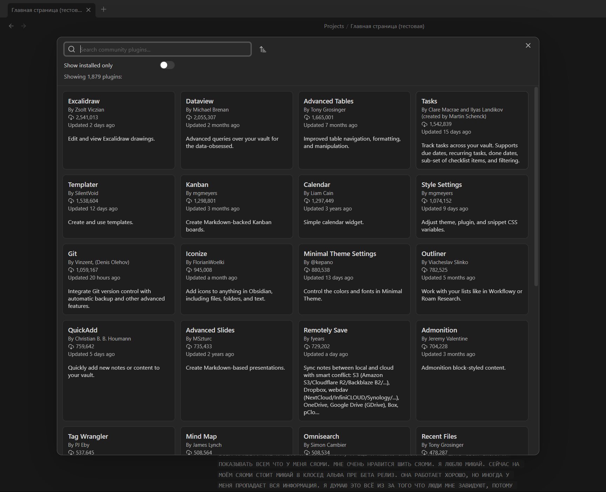Screen dimensions: 606x492
Task: Click the download icon on Excalidraw card
Action: coord(71,117)
